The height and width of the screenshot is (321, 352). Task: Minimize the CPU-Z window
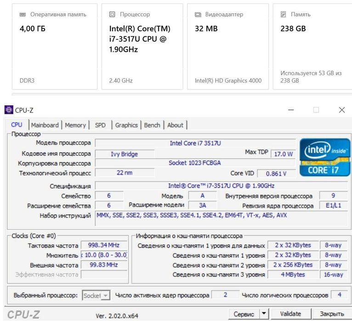coord(291,110)
